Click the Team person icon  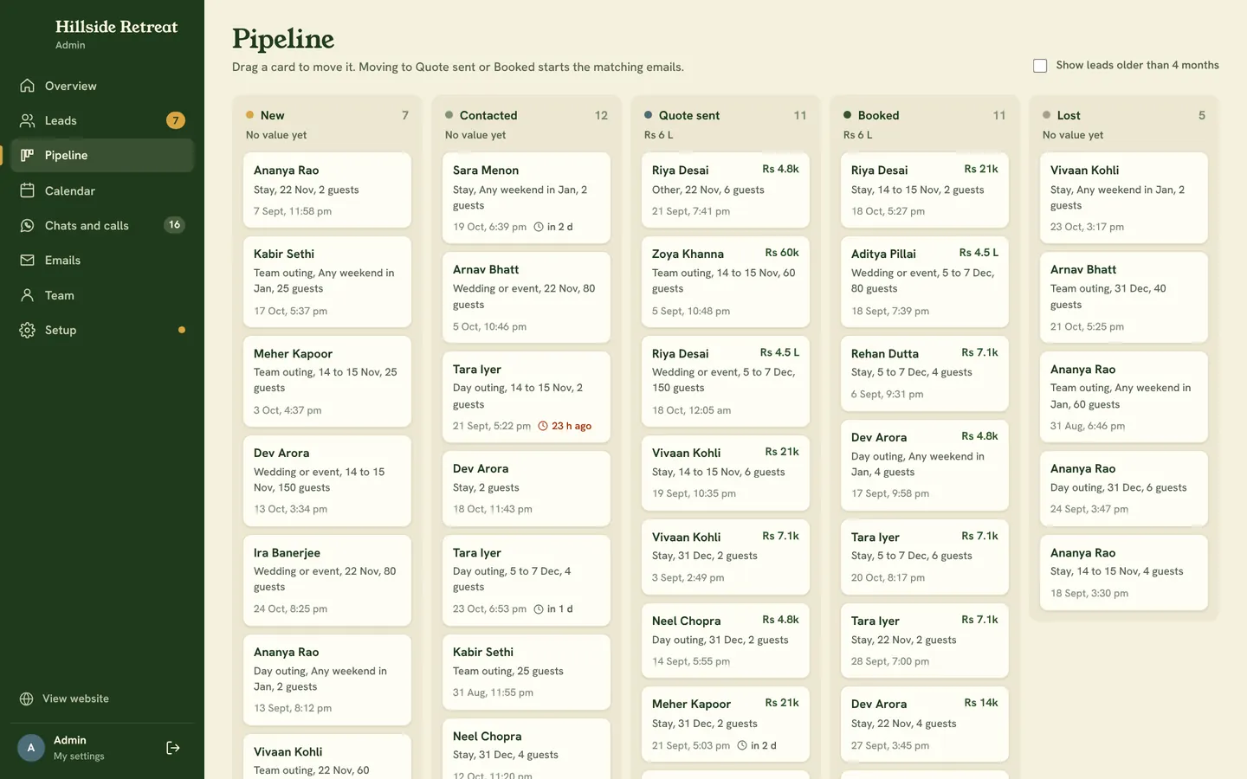28,295
